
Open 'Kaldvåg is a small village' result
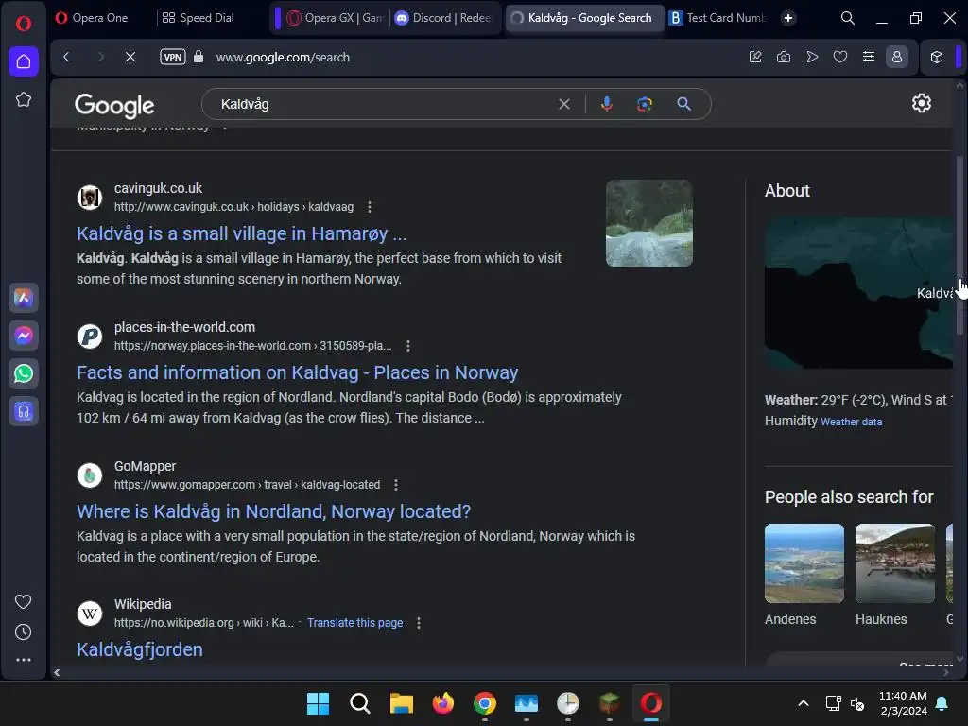pyautogui.click(x=241, y=233)
